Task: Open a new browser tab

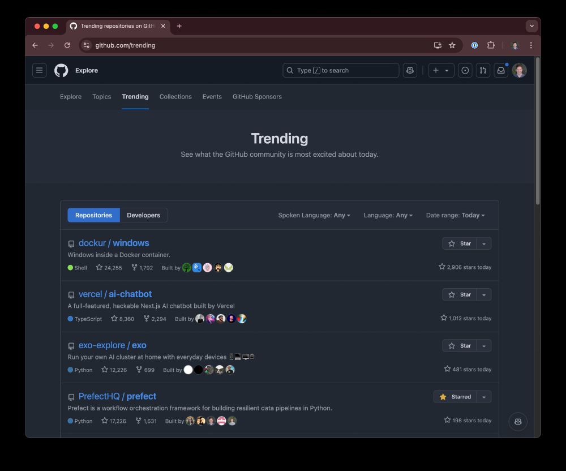Action: 179,26
